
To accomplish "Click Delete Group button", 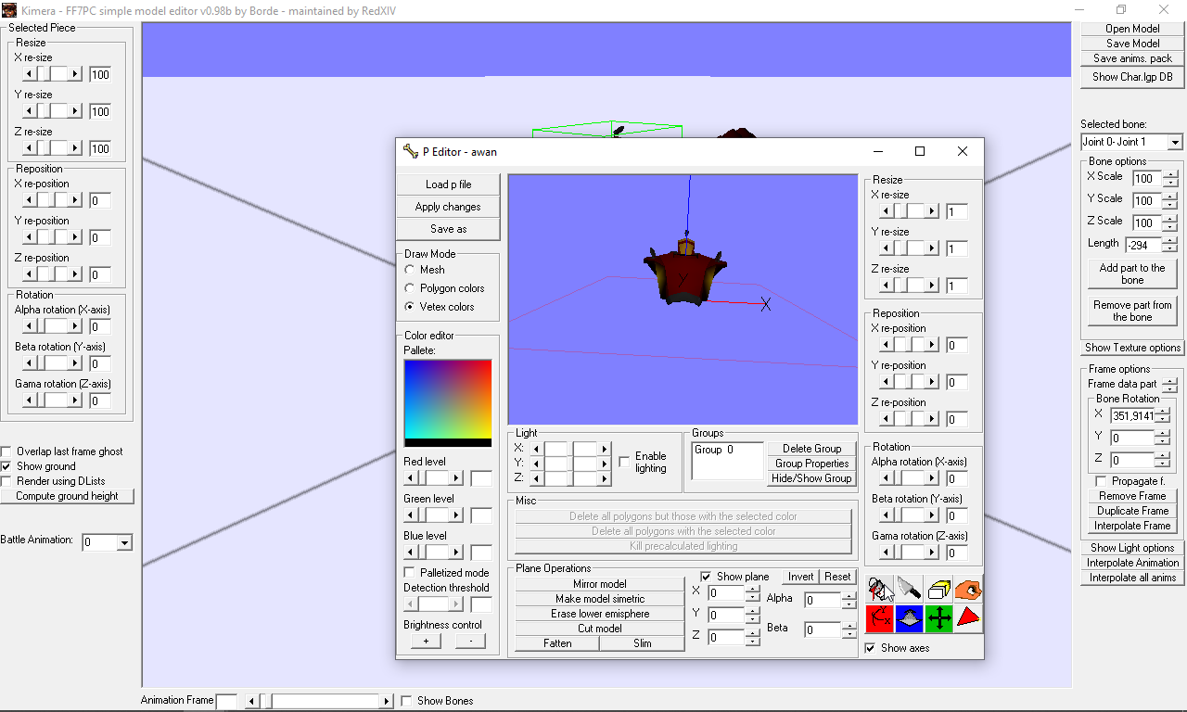I will (811, 449).
